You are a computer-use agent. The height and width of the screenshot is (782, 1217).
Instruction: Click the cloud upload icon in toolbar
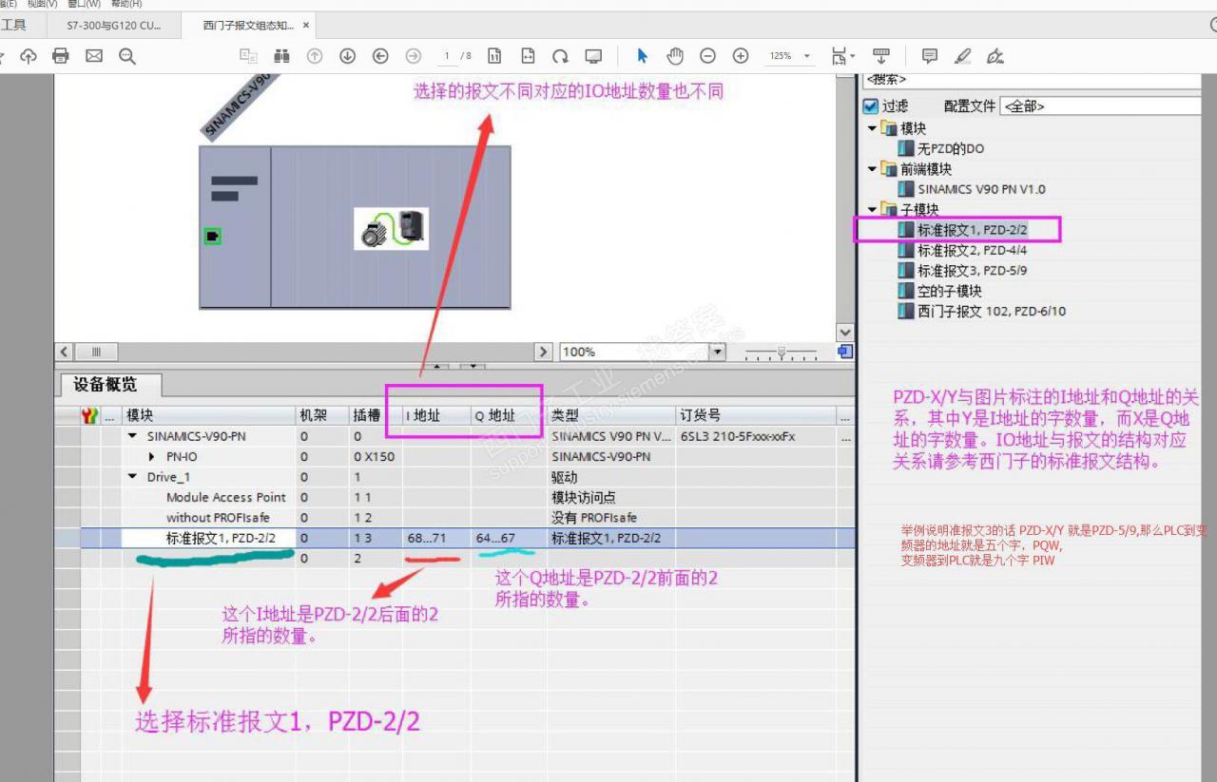29,56
